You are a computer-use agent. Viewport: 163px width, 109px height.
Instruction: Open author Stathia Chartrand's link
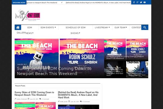coord(22,99)
